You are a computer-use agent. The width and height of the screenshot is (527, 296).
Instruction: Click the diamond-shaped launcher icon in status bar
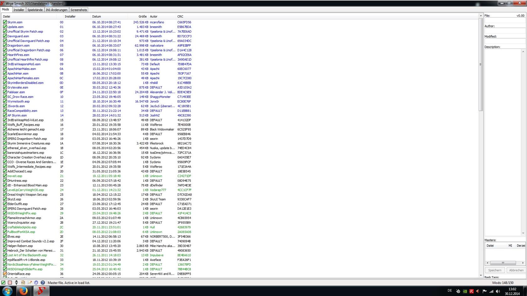click(x=17, y=283)
